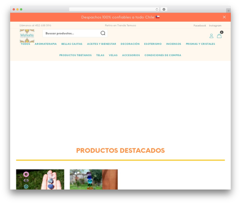The image size is (241, 204).
Task: Open the Facebook link
Action: point(200,26)
